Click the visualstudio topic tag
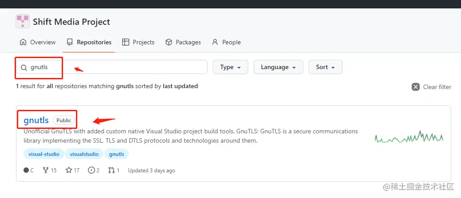 84,154
